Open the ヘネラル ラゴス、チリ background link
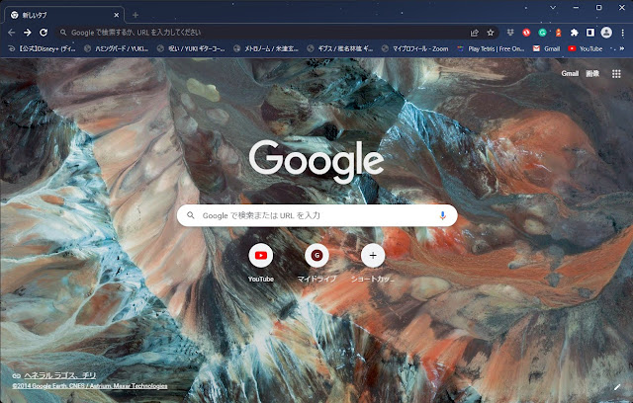The width and height of the screenshot is (633, 403). 59,375
